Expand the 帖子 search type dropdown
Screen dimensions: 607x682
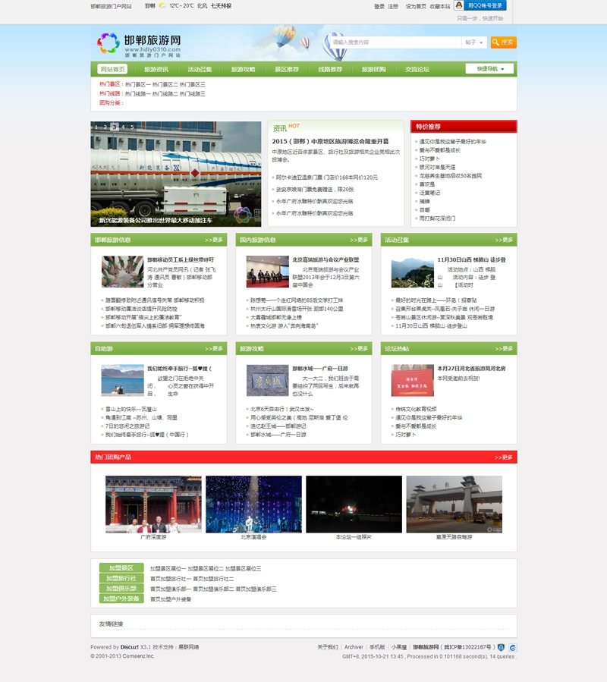[x=474, y=42]
